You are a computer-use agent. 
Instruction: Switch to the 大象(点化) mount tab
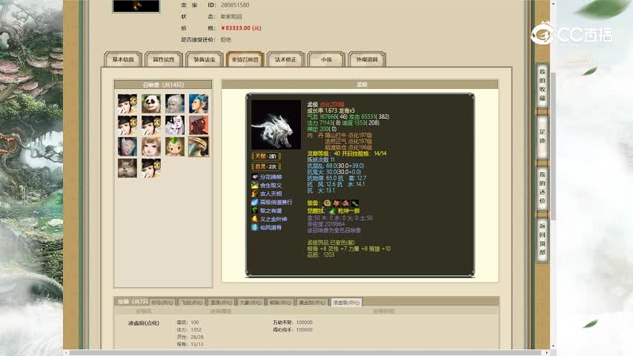[251, 303]
